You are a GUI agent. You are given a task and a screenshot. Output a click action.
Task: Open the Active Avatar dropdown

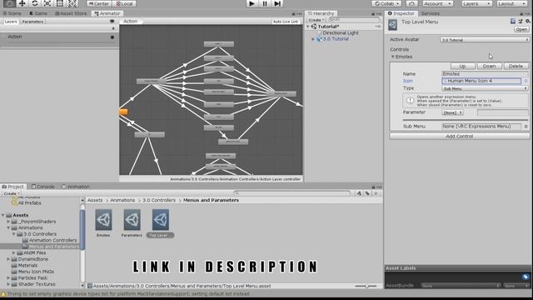485,40
